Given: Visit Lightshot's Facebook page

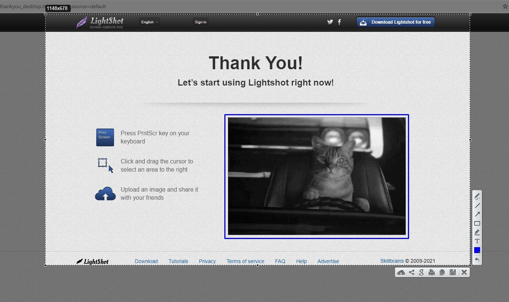Looking at the screenshot, I should click(x=339, y=22).
